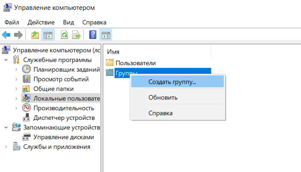Expand the Локальные пользователи node
301x172 pixels.
16,99
